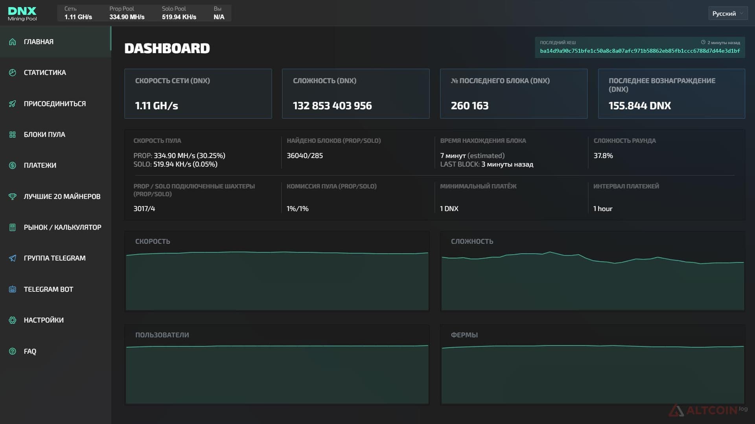Click the ПОЛЬЗОВАТЕЛИ chart
Screen dimensions: 755x424
(277, 365)
